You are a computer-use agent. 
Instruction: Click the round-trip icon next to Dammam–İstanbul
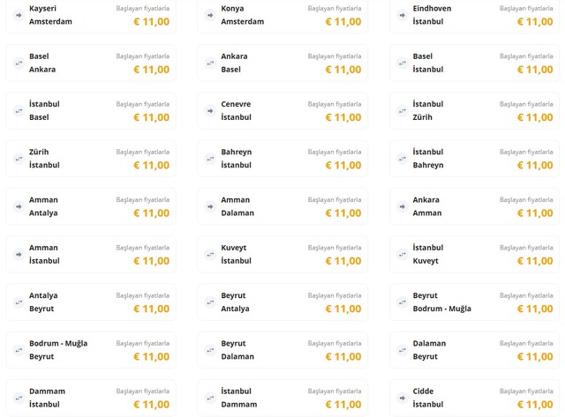[x=19, y=398]
